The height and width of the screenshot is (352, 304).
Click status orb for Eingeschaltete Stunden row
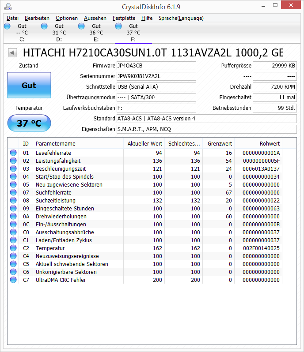click(13, 208)
